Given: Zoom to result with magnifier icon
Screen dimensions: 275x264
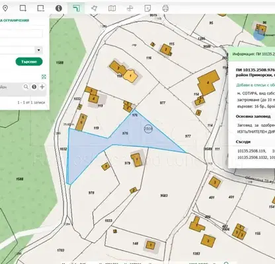Looking at the screenshot, I should click(26, 86).
